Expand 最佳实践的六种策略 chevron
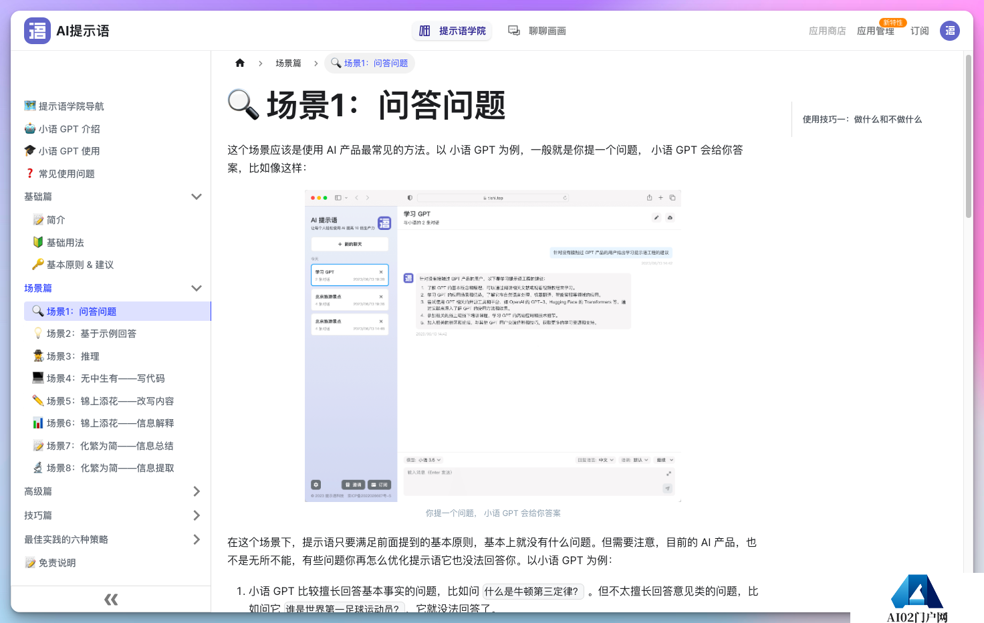984x623 pixels. [197, 539]
